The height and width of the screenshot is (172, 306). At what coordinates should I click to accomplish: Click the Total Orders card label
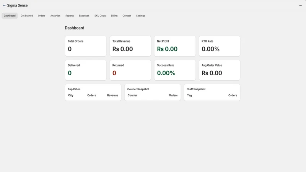click(75, 41)
